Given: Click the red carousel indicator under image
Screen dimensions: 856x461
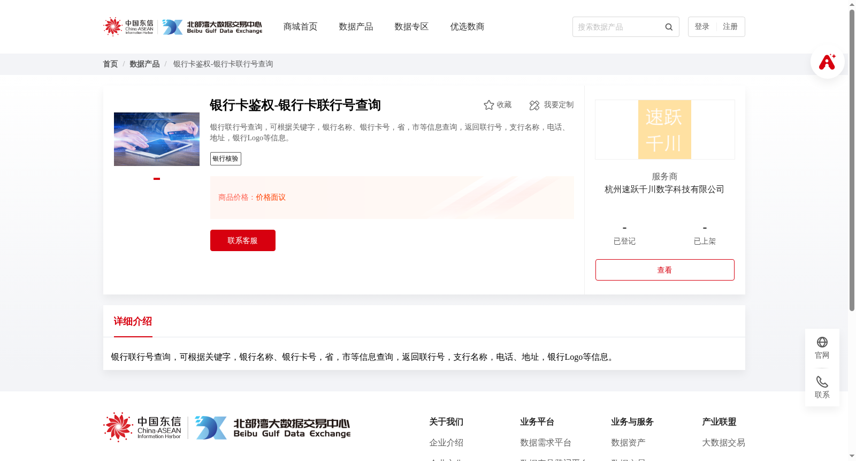Looking at the screenshot, I should click(157, 179).
